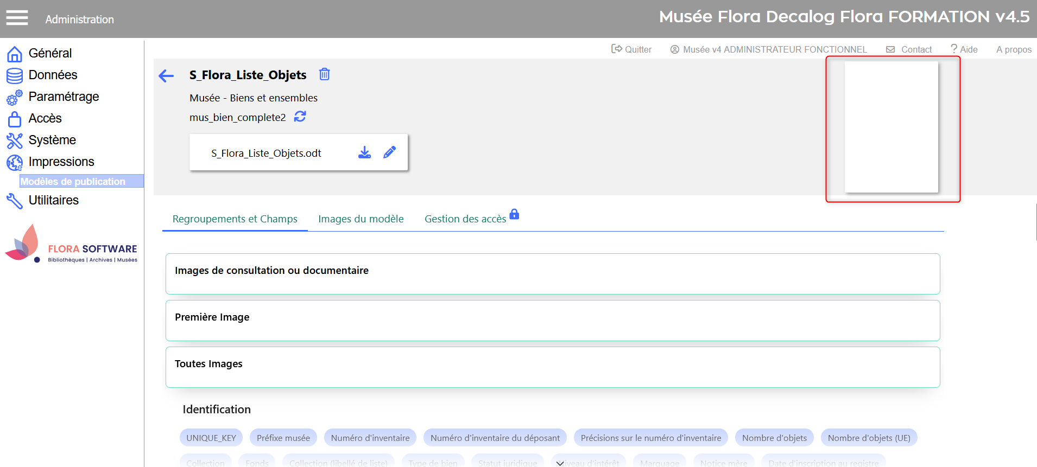Download the S_Flora_Liste_Objets.odt file
Image resolution: width=1037 pixels, height=467 pixels.
pos(364,152)
